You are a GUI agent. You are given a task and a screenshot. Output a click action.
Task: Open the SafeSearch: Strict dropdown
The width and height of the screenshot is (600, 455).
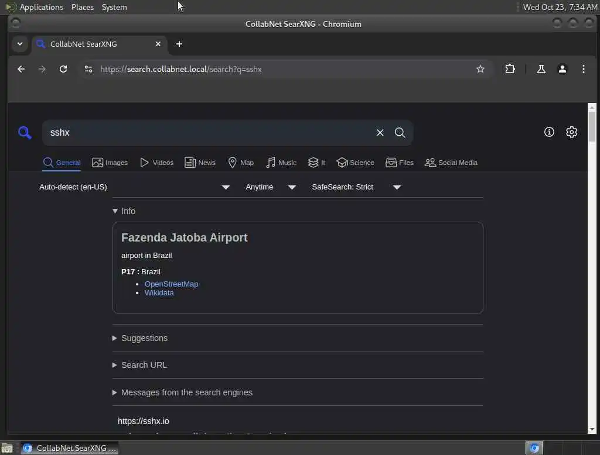coord(356,187)
